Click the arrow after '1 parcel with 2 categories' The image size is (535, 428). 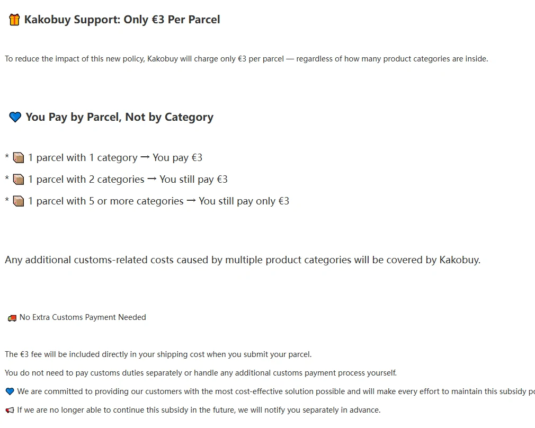pos(152,179)
